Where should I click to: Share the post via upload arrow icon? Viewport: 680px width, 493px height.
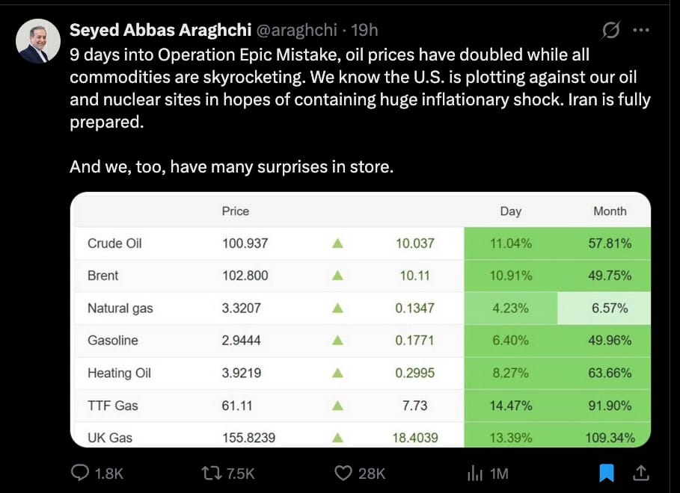[x=641, y=473]
